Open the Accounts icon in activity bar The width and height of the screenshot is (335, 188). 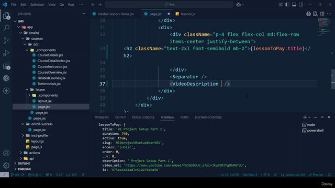click(x=6, y=153)
